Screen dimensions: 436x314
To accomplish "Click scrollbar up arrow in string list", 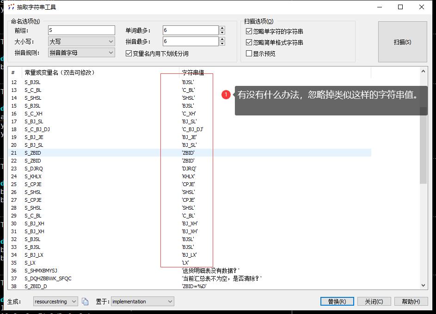I will click(423, 71).
